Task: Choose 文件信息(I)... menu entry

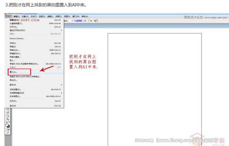Action: click(34, 96)
